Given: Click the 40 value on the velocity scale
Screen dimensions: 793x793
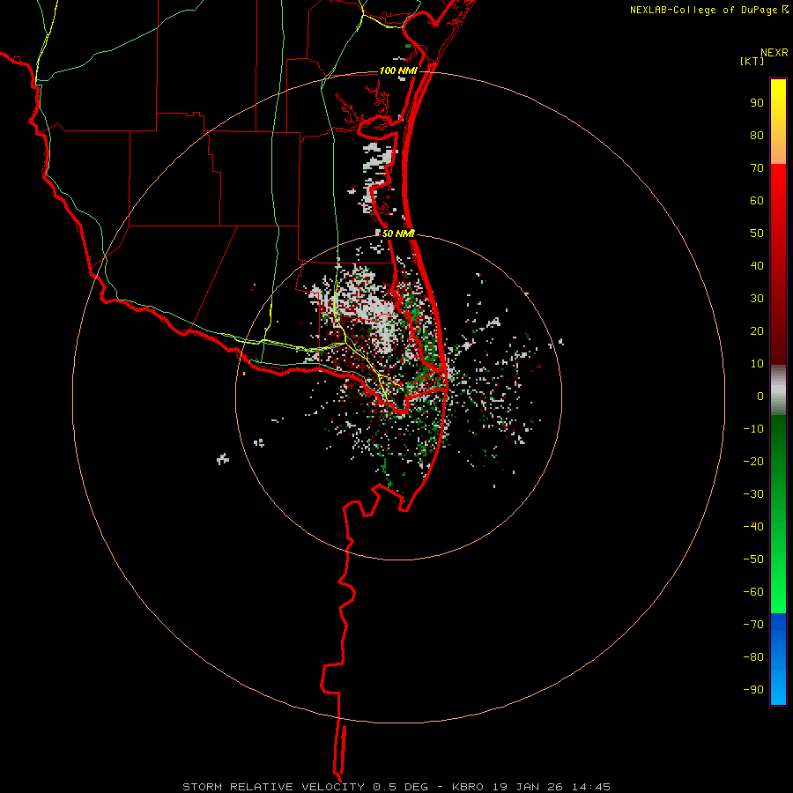Looking at the screenshot, I should [757, 266].
